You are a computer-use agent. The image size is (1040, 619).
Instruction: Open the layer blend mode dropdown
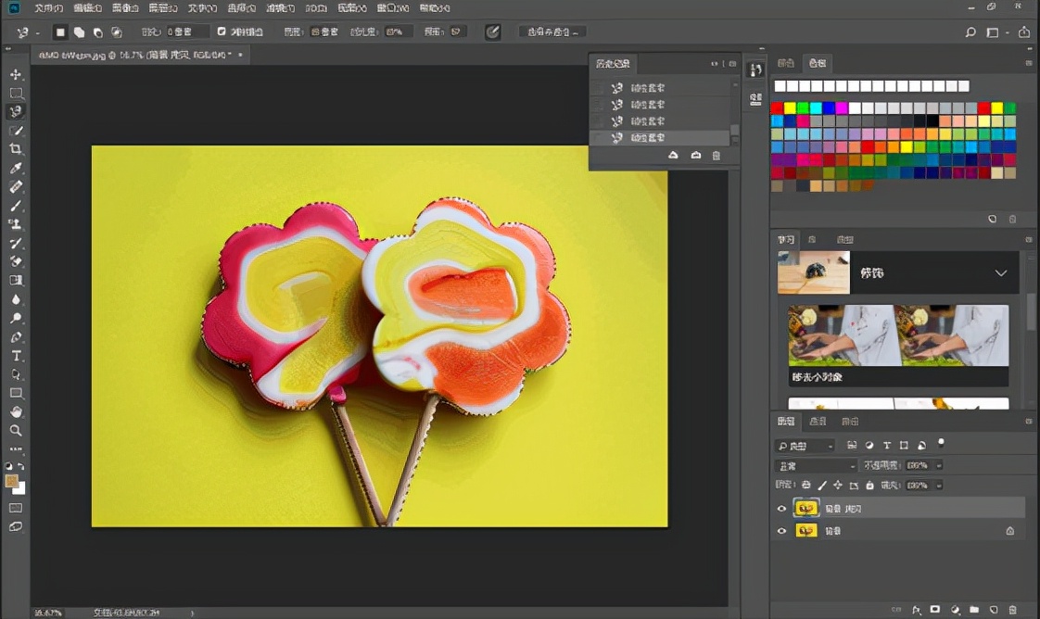pyautogui.click(x=815, y=465)
